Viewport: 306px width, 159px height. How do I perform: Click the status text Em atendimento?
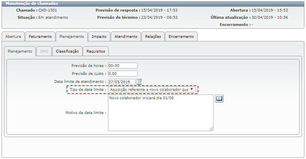point(53,18)
